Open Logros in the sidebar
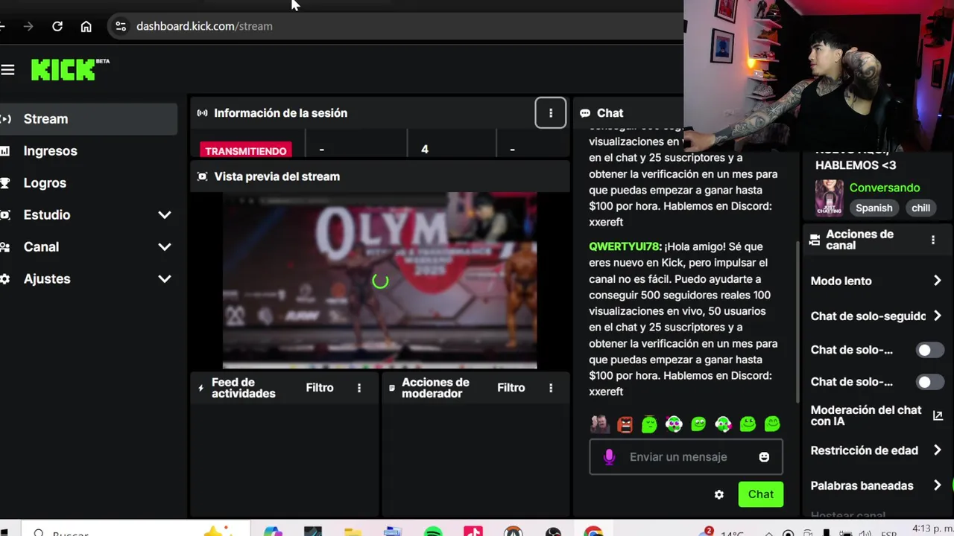This screenshot has height=536, width=954. [45, 183]
